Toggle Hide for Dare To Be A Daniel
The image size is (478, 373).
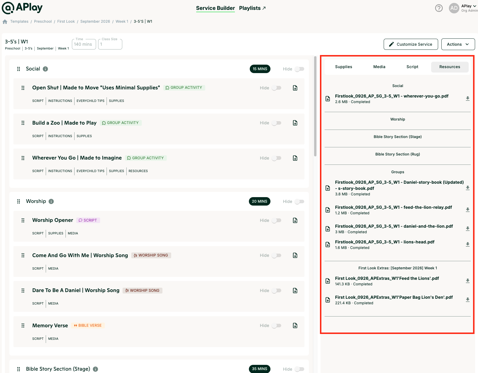pyautogui.click(x=276, y=291)
